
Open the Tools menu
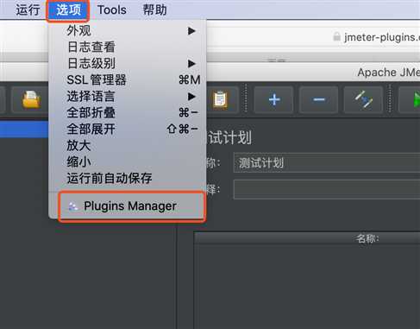click(x=112, y=9)
